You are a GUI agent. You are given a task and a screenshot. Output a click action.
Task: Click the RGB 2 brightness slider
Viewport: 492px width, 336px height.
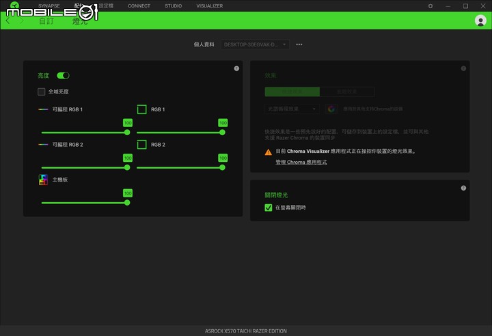coord(181,168)
